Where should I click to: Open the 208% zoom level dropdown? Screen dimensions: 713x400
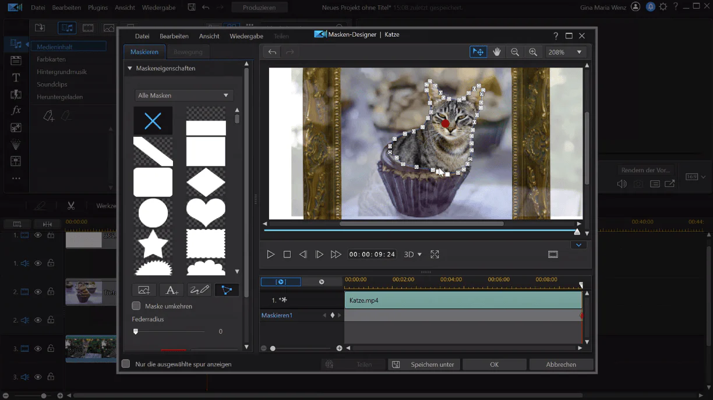[x=565, y=52]
